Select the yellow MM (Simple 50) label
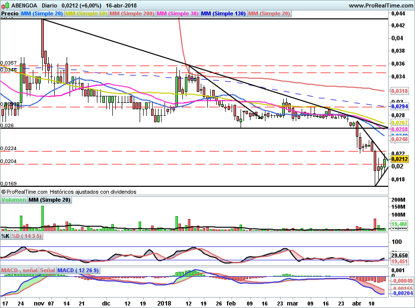The height and width of the screenshot is (308, 415). (x=86, y=14)
